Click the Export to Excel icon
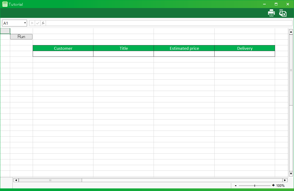The width and height of the screenshot is (294, 191). (283, 13)
